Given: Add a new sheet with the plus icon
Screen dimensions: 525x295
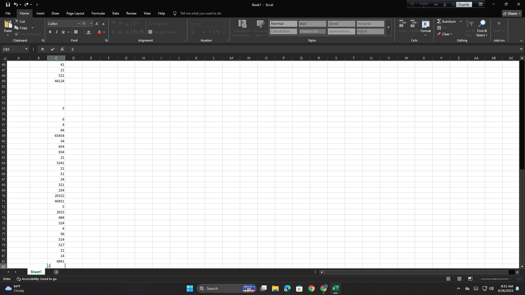Looking at the screenshot, I should (x=56, y=272).
